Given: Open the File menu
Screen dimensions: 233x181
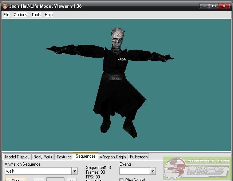Looking at the screenshot, I should pos(6,15).
